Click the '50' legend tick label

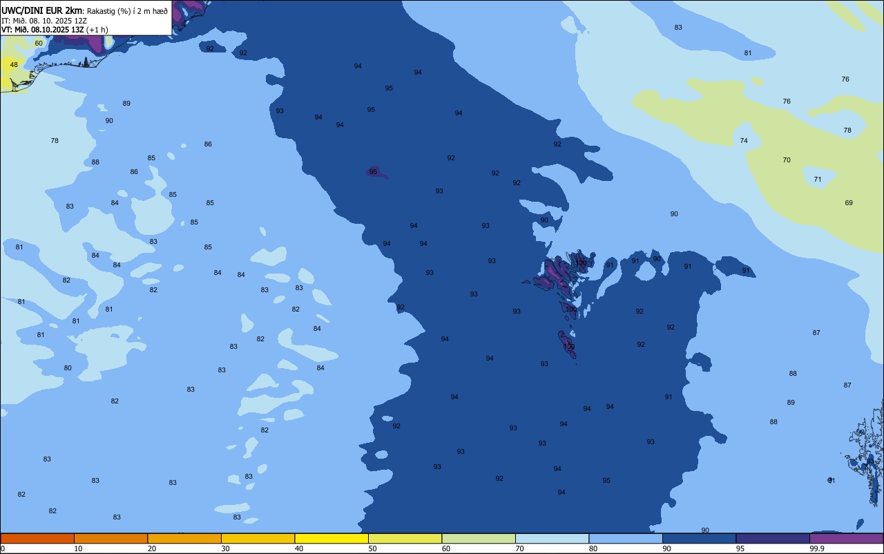click(x=373, y=548)
